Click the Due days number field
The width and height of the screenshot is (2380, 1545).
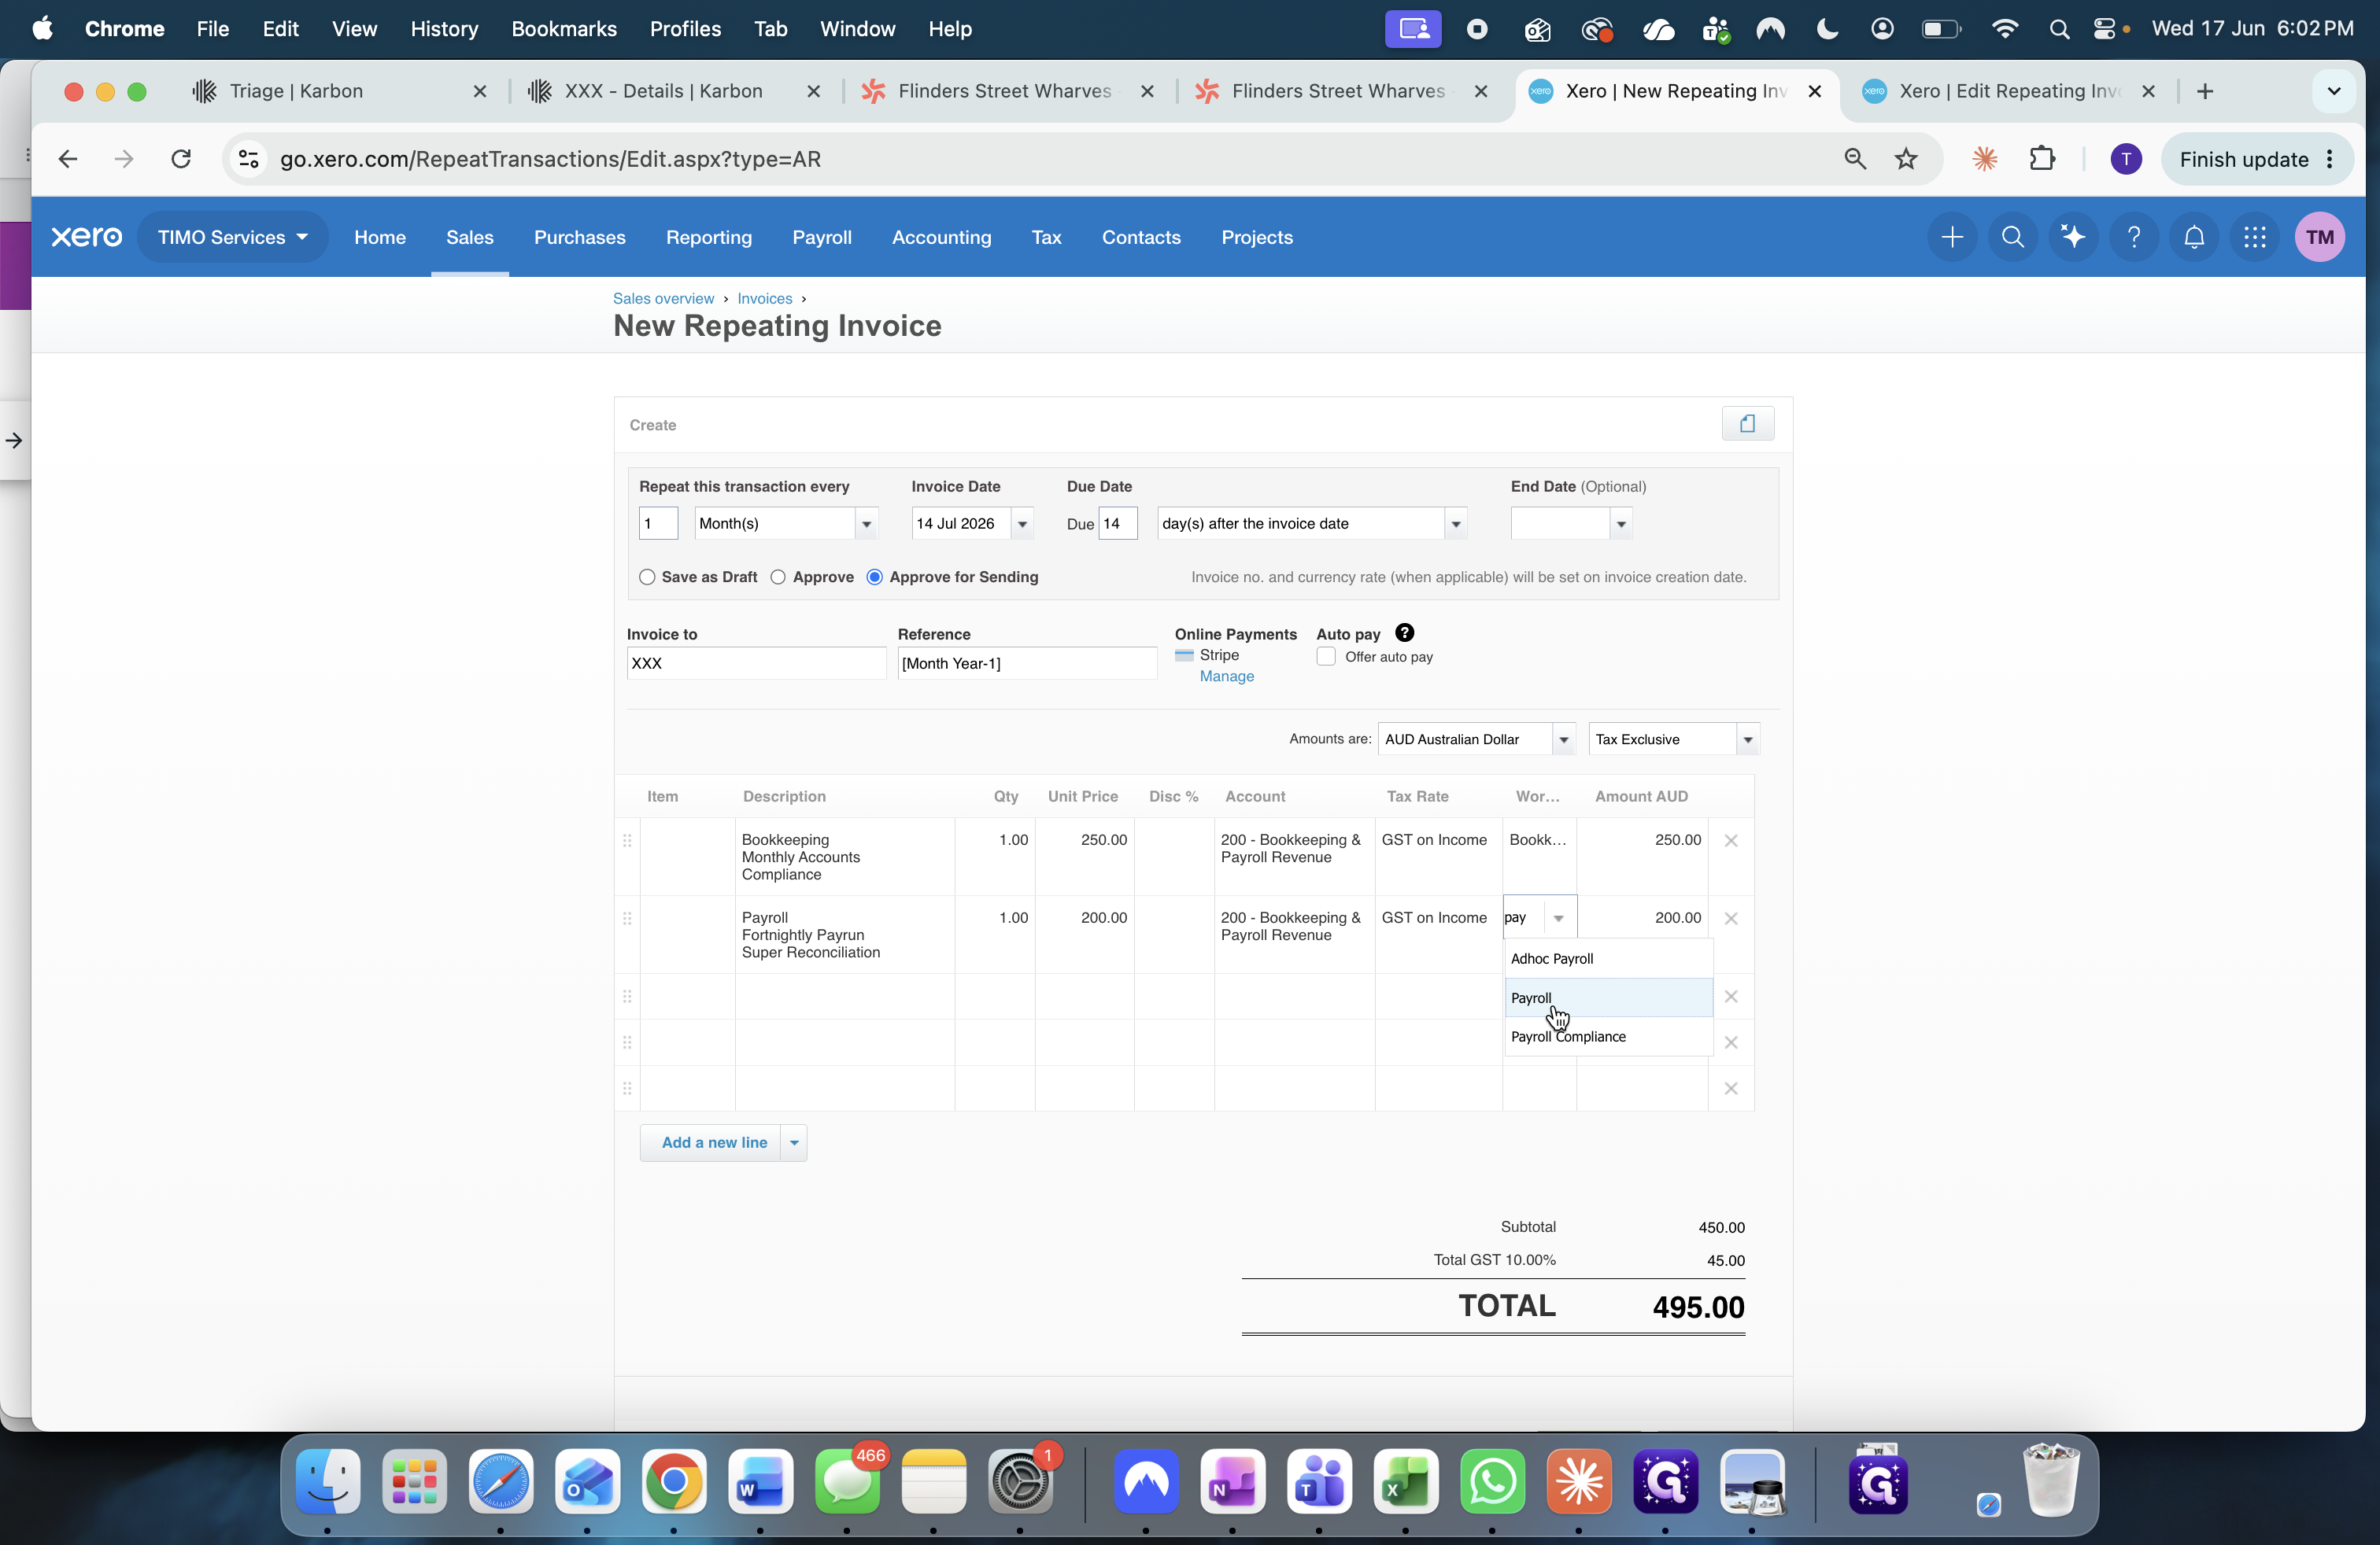[x=1118, y=524]
